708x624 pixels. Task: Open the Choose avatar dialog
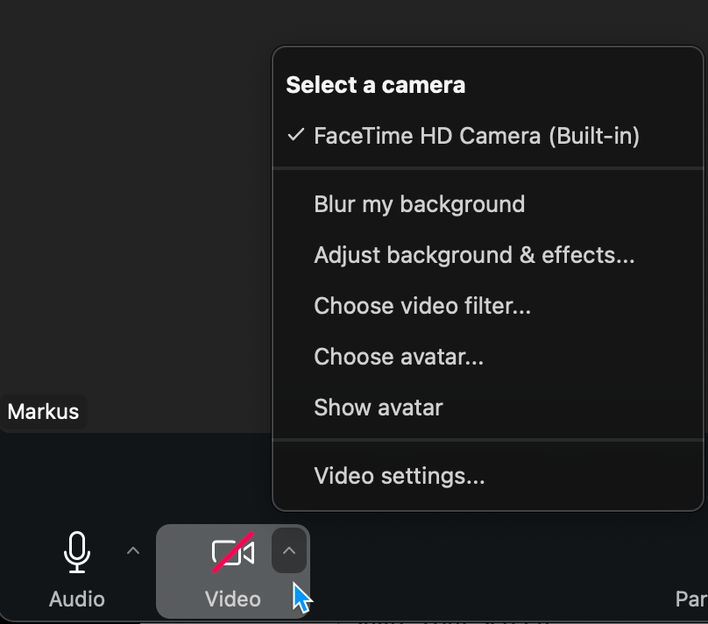coord(399,357)
